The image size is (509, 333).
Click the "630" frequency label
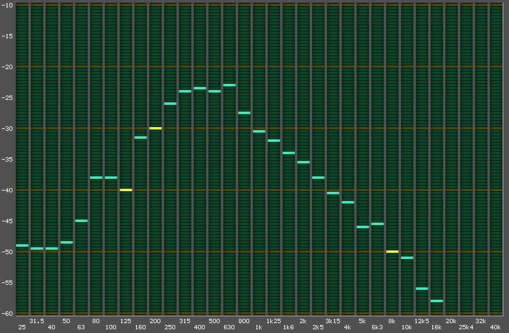point(229,327)
